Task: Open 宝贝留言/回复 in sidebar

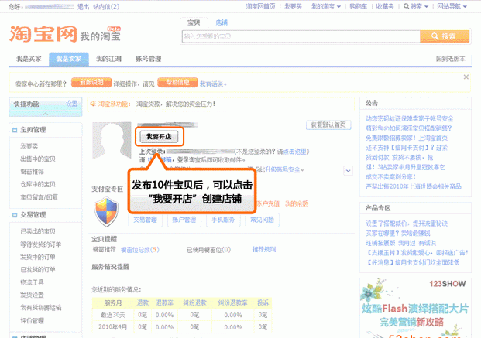Action: (x=39, y=197)
